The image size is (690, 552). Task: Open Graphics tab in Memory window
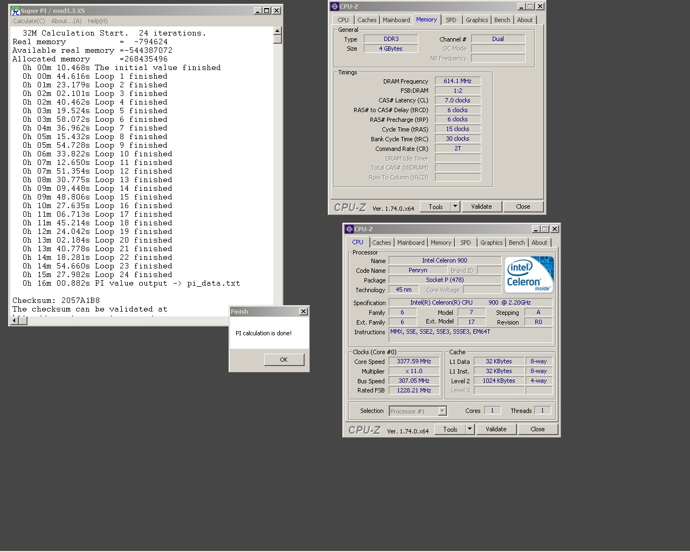point(477,20)
